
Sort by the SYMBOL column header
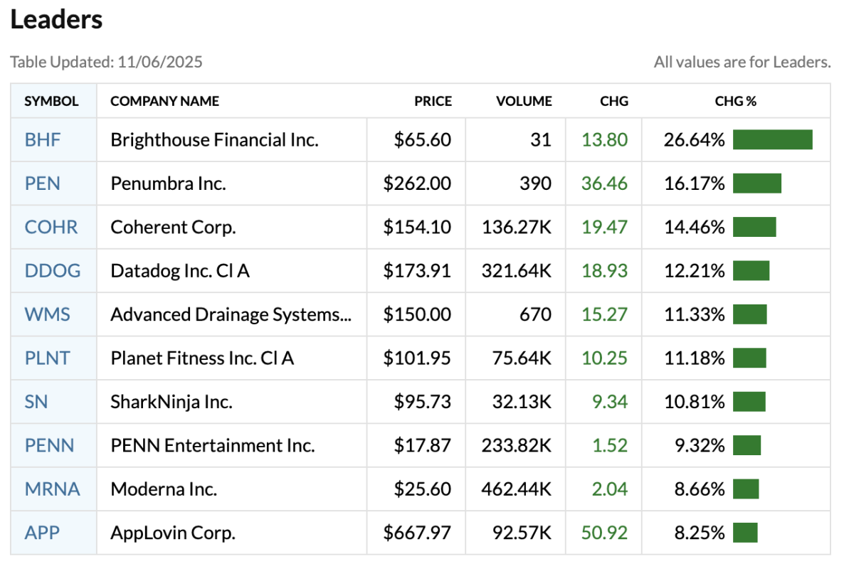(51, 101)
